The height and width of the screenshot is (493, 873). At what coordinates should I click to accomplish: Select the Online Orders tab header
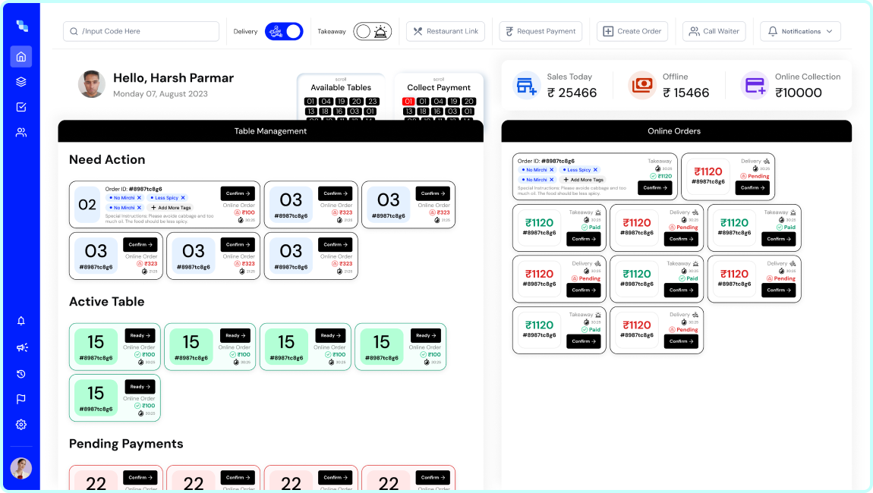point(676,131)
